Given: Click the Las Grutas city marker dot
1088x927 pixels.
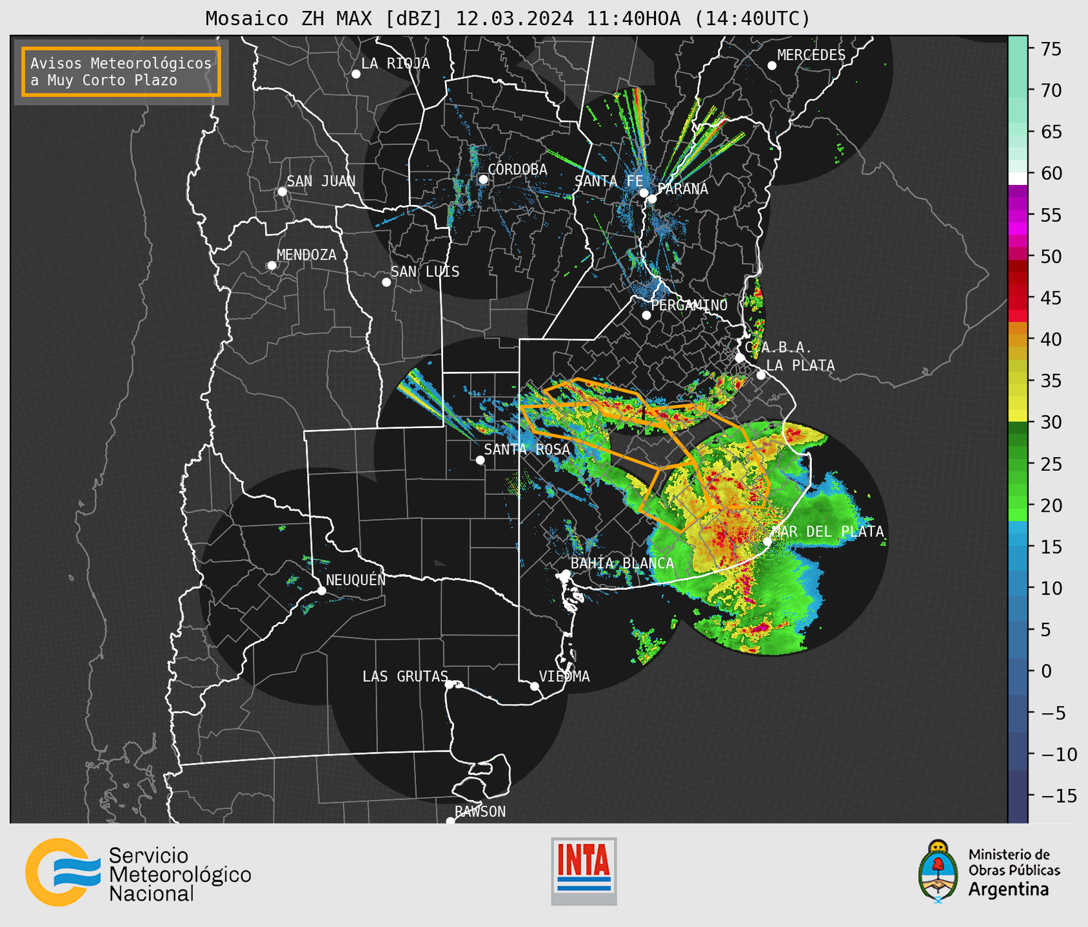Looking at the screenshot, I should coord(450,685).
